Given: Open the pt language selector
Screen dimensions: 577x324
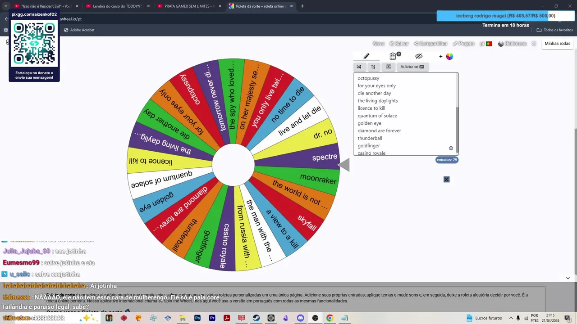Looking at the screenshot, I should coord(485,44).
